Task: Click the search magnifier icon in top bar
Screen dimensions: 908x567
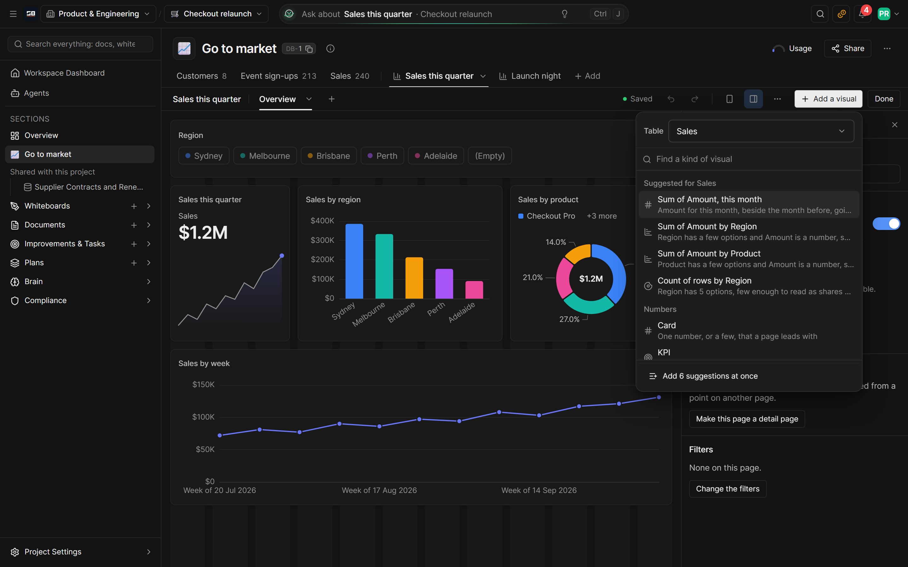Action: 820,14
